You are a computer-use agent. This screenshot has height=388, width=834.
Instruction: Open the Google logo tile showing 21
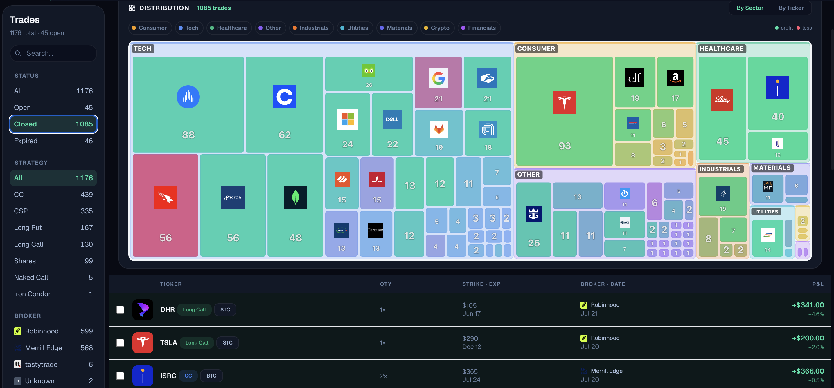click(x=438, y=82)
